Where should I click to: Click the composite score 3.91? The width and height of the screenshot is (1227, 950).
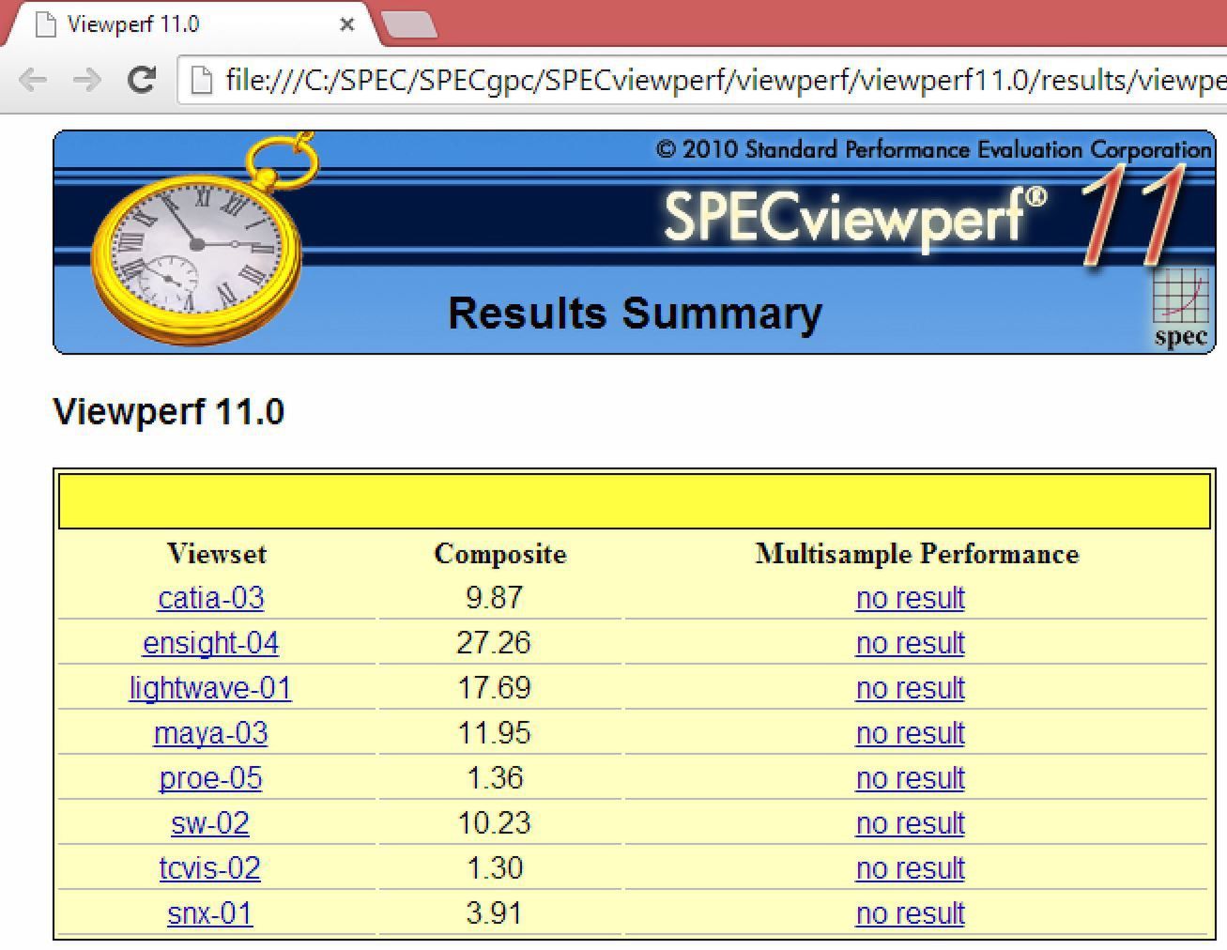495,913
